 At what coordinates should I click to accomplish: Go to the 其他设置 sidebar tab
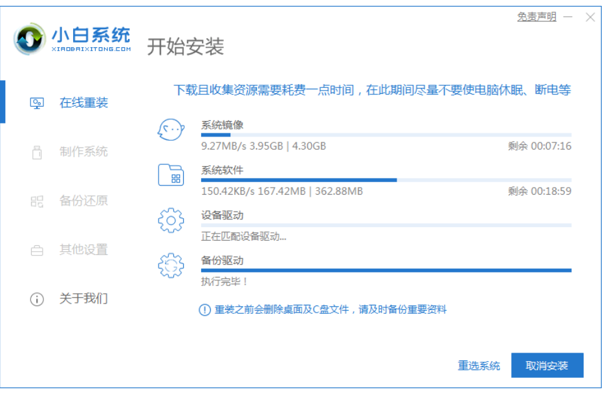point(83,250)
